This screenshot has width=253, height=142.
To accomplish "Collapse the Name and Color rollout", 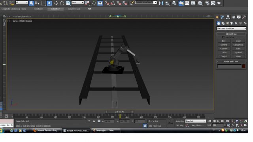I will tap(231, 62).
